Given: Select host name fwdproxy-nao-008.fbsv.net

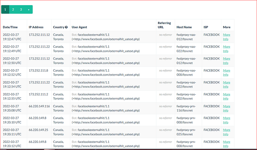Looking at the screenshot, I should pyautogui.click(x=186, y=72).
